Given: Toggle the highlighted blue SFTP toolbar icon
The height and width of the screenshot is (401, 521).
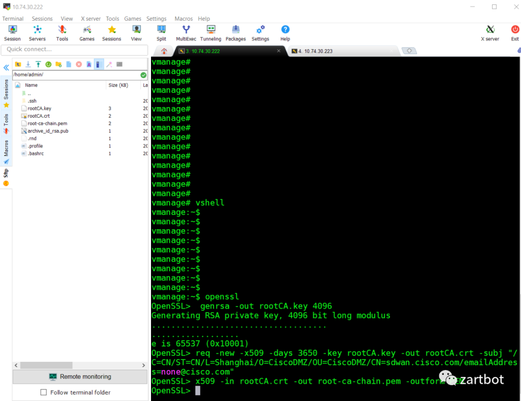Looking at the screenshot, I should tap(99, 64).
